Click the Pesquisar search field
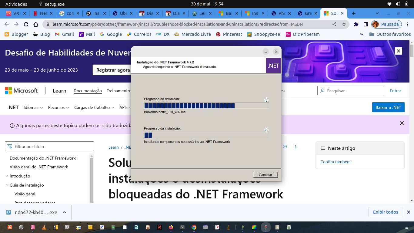This screenshot has height=233, width=414. coord(351,91)
